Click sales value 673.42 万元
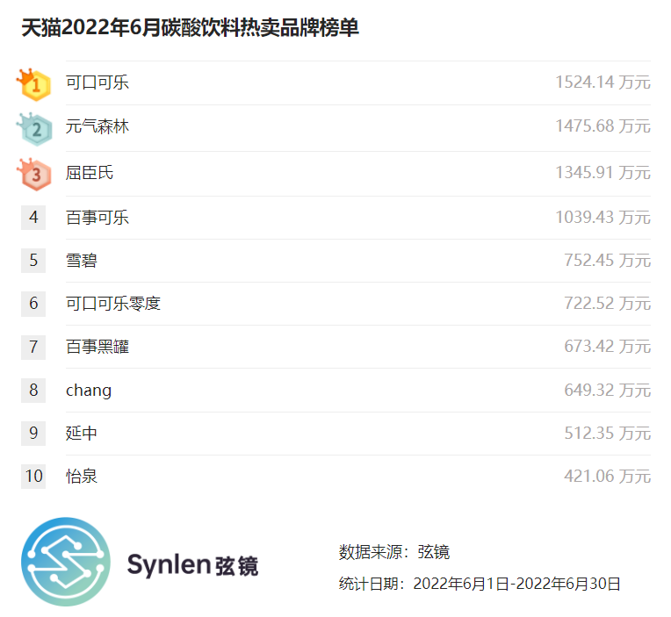The width and height of the screenshot is (671, 617). [x=607, y=347]
